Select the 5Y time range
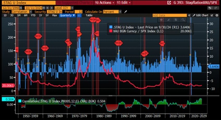 click(47, 15)
